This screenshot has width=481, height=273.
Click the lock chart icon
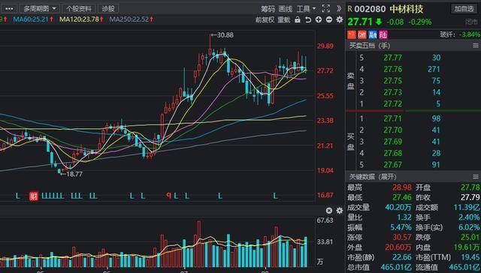click(x=298, y=20)
